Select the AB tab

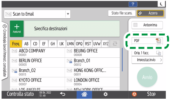(26, 44)
